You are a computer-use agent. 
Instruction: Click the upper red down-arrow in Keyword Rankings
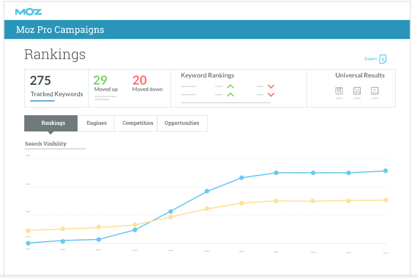tap(271, 87)
